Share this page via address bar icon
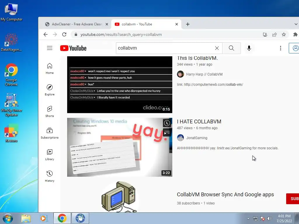This screenshot has height=224, width=299. [x=274, y=34]
